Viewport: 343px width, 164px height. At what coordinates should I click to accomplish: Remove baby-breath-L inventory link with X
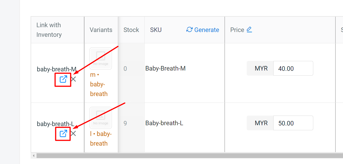[73, 133]
